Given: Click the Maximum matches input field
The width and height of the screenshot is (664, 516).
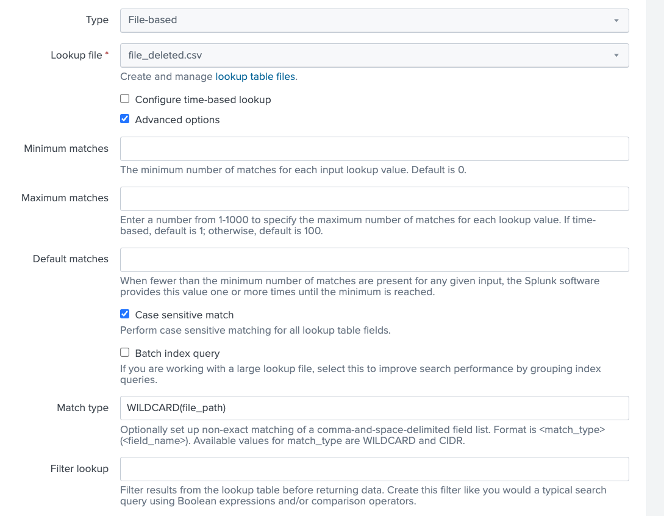Looking at the screenshot, I should click(x=374, y=198).
